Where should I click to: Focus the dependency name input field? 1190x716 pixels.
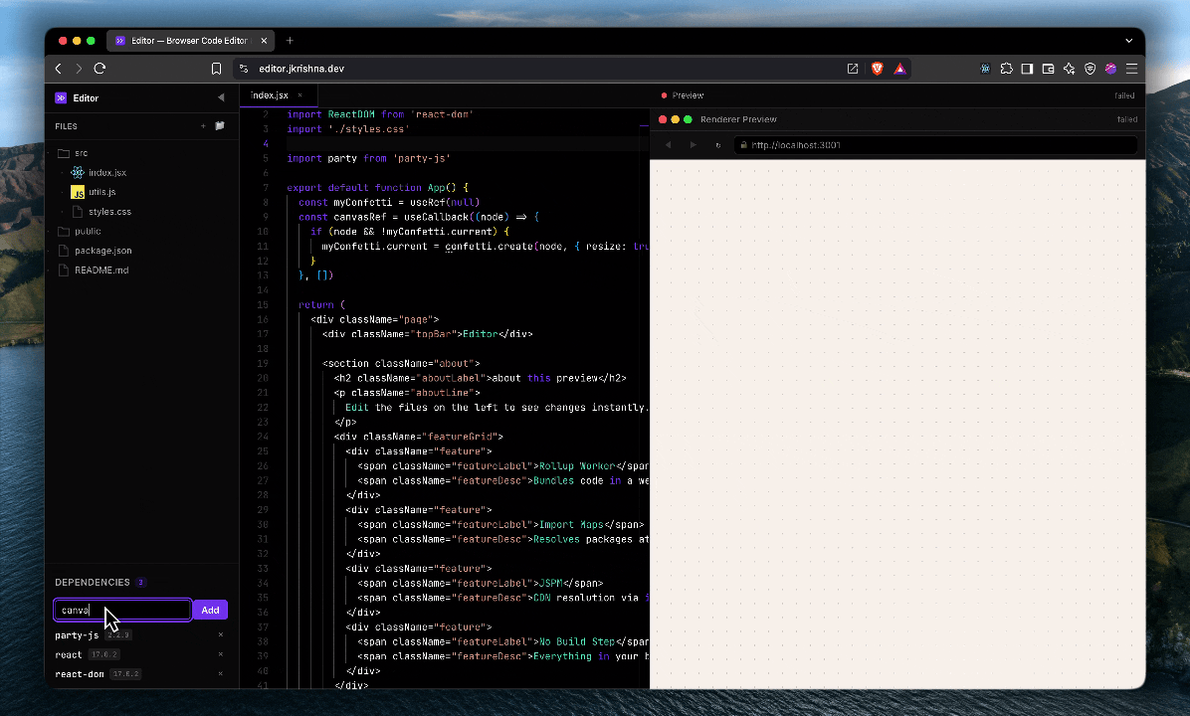[x=122, y=610]
